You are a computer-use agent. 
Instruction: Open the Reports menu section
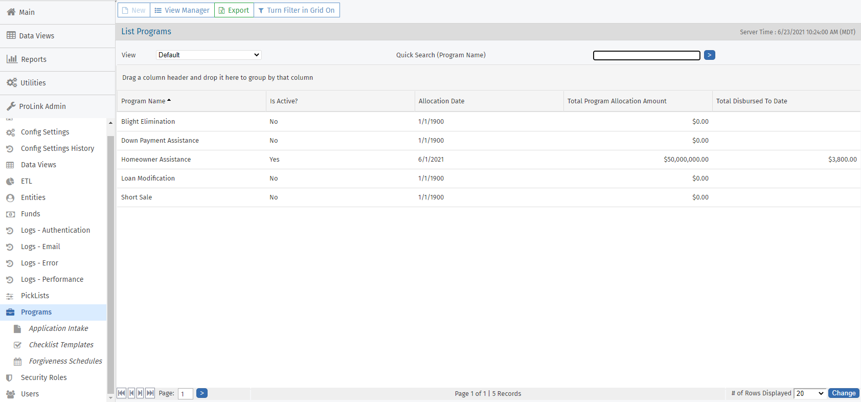tap(34, 59)
